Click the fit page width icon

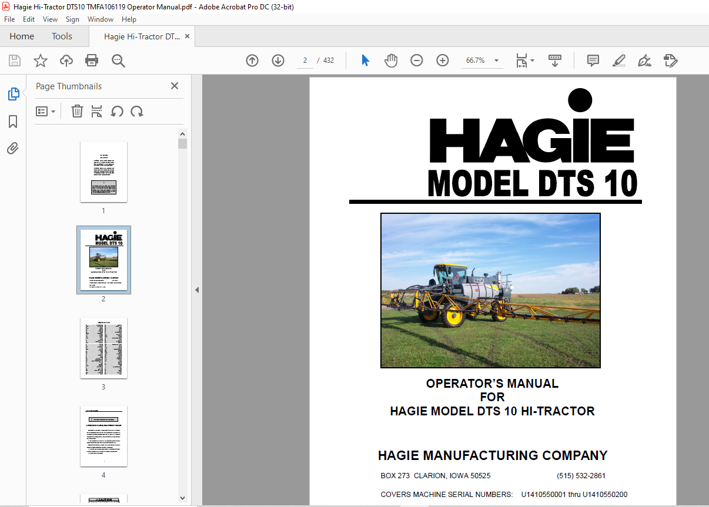[x=521, y=61]
